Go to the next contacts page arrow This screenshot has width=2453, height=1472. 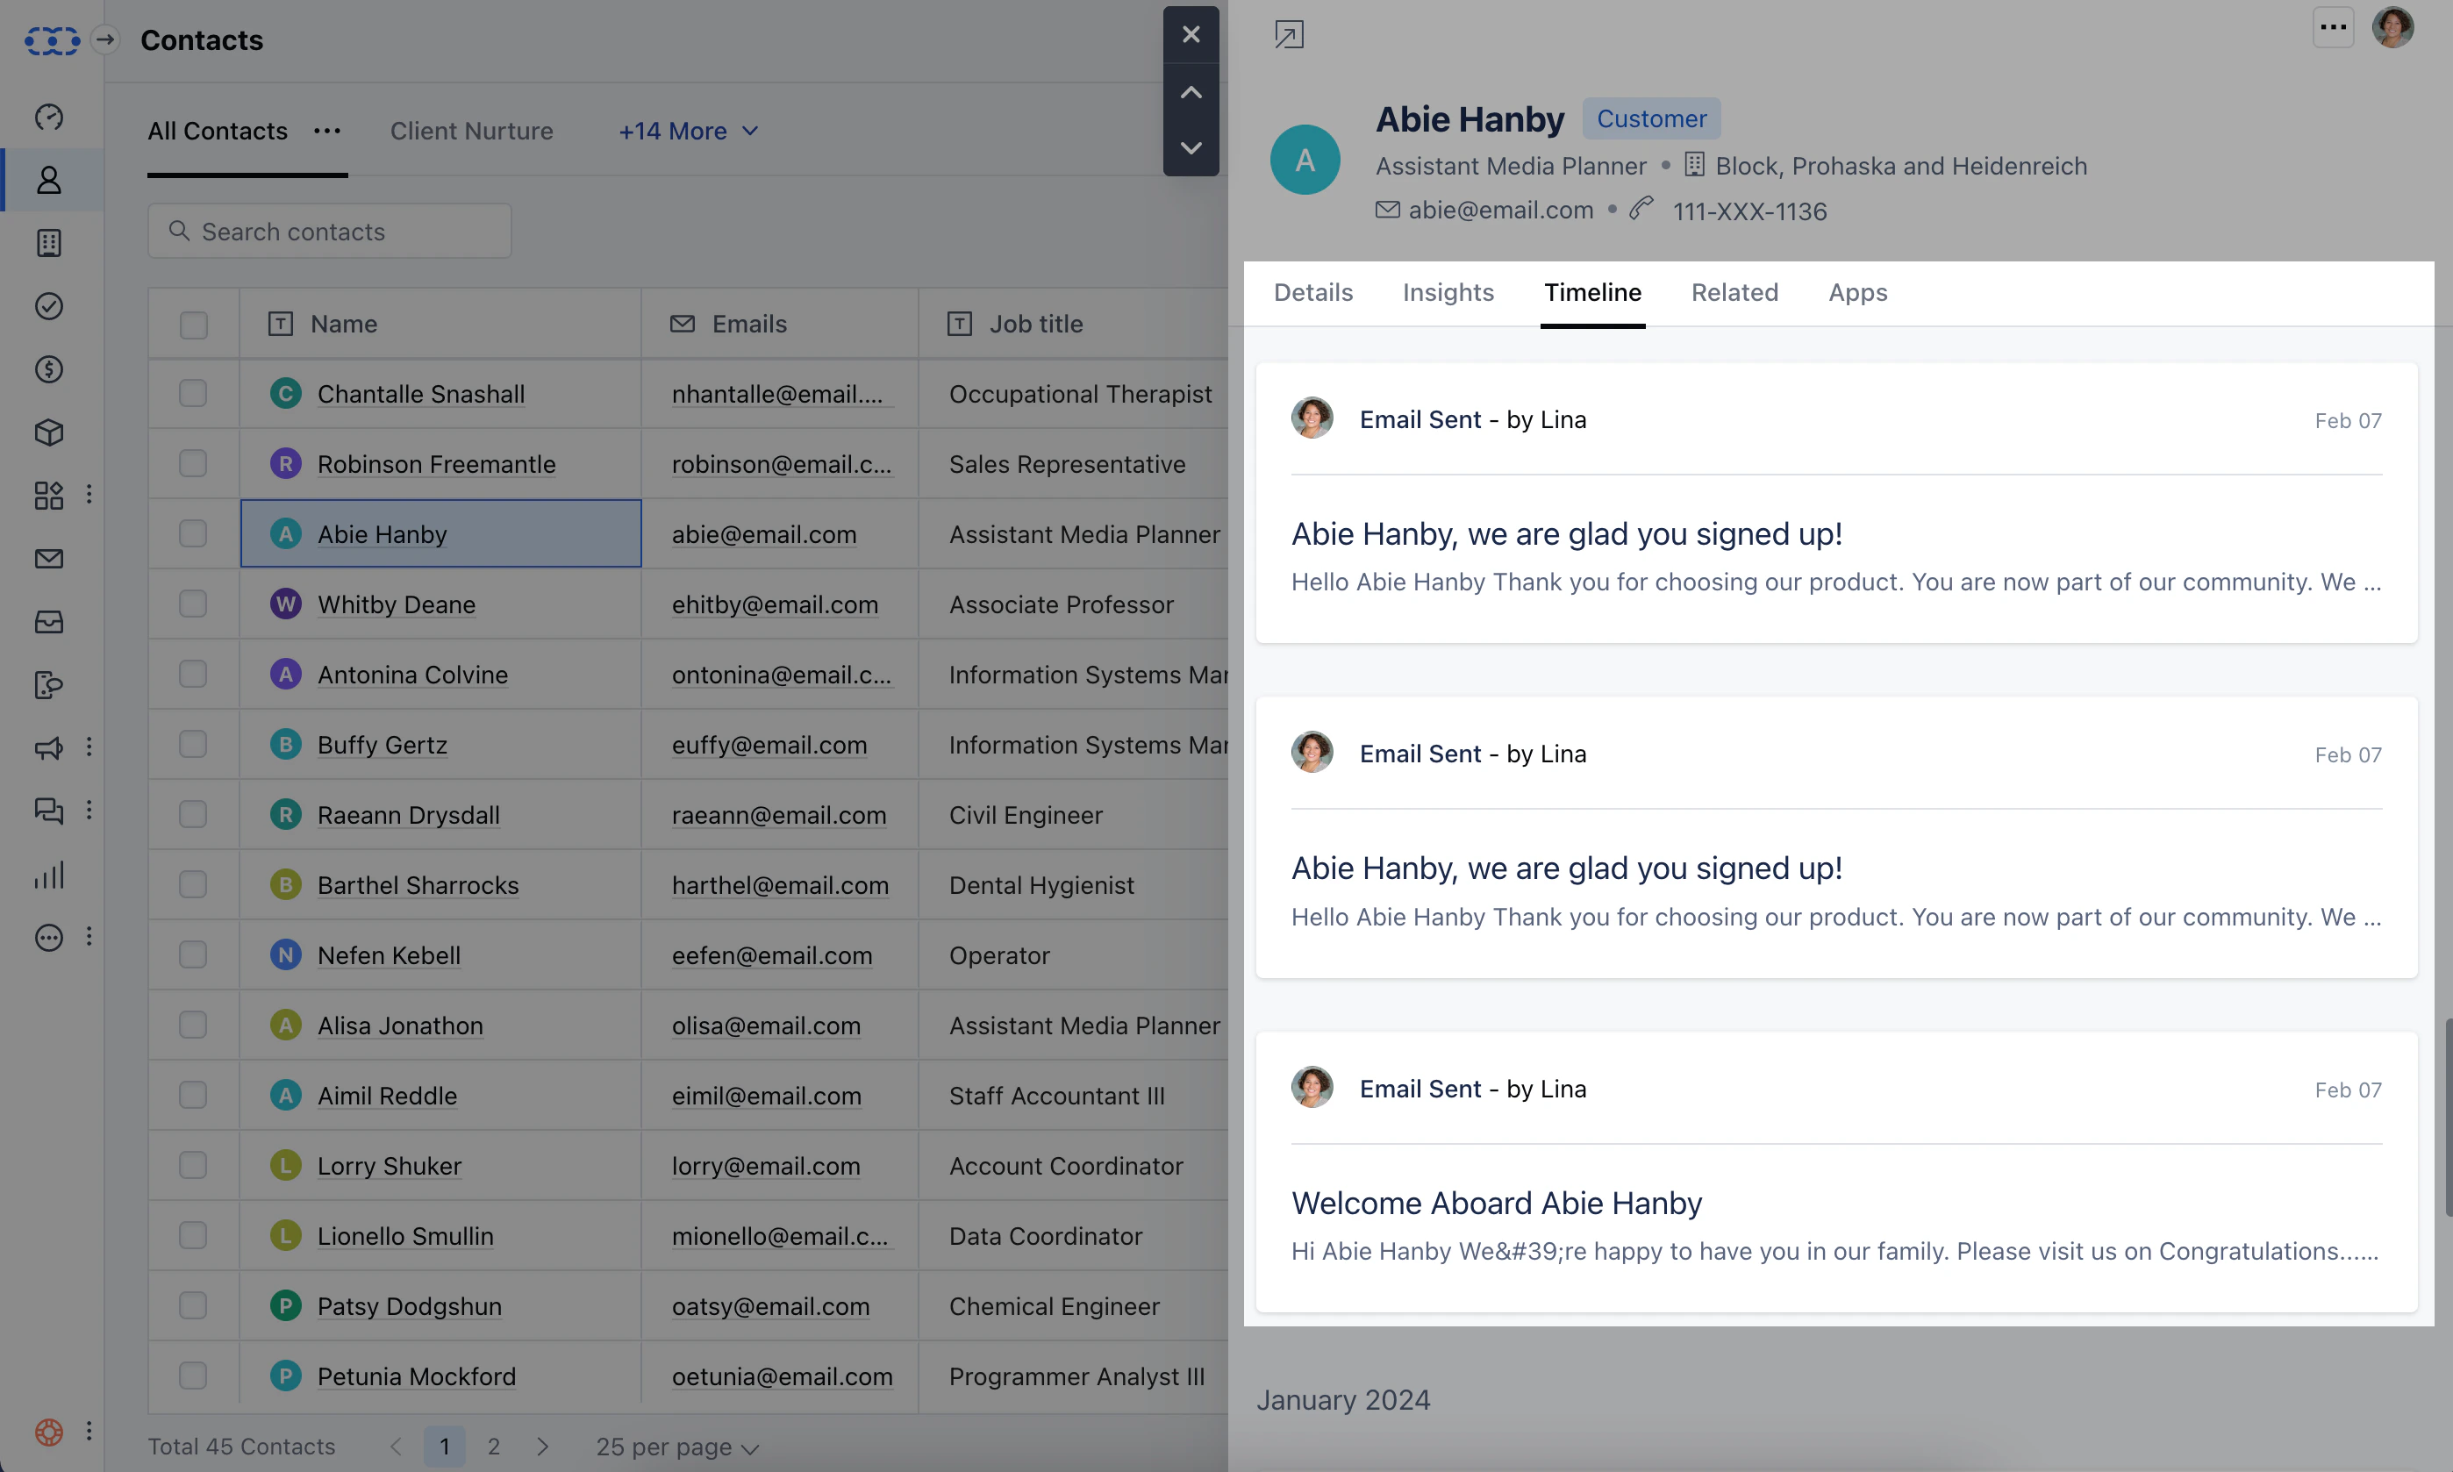[542, 1447]
